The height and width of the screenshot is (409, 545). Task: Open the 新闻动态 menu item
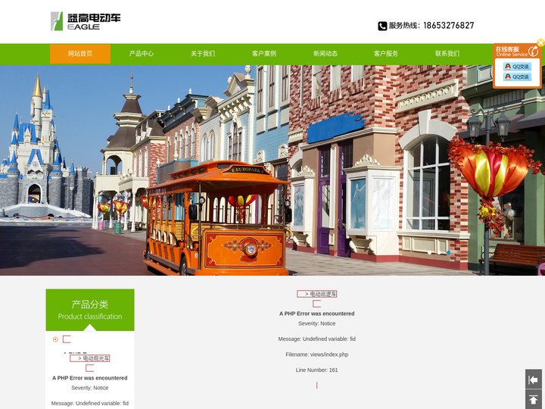click(325, 54)
